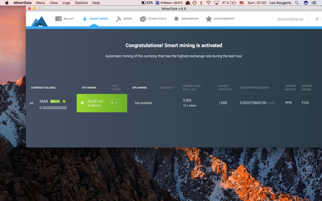
Task: Open the Wi-Fi status menu
Action: click(209, 3)
